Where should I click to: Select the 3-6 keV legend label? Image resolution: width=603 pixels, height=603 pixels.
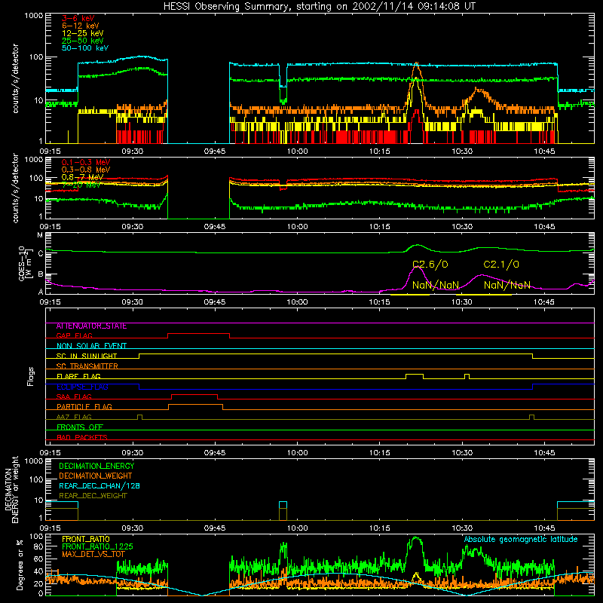click(x=78, y=18)
